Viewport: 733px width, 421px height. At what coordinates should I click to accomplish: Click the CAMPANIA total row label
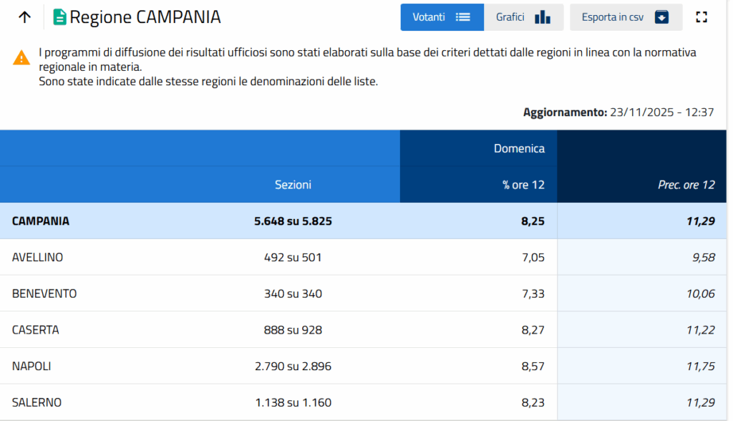(x=41, y=221)
